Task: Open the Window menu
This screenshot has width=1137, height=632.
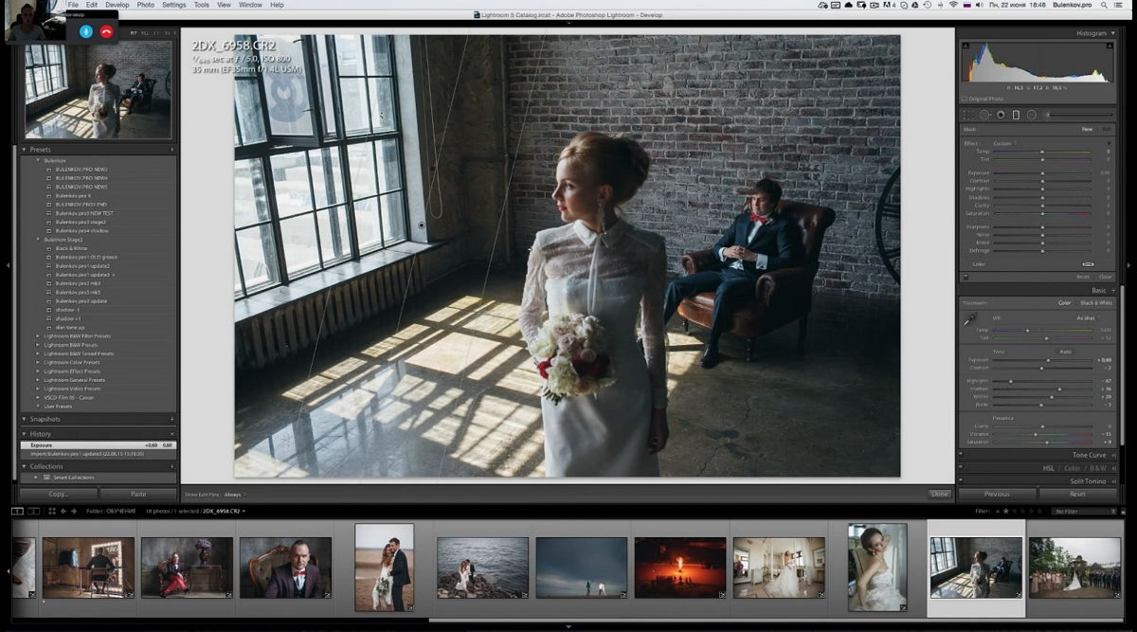Action: (x=250, y=5)
